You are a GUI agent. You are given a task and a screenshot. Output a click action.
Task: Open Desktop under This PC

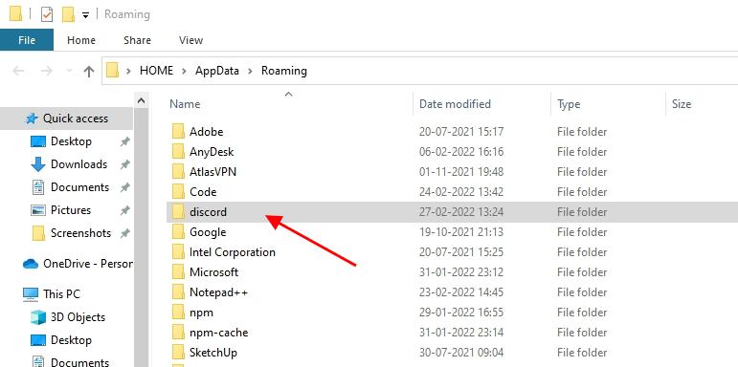[x=71, y=340]
